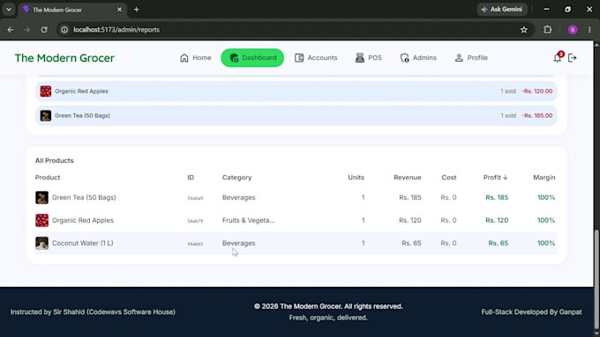The width and height of the screenshot is (600, 337).
Task: Reload the page
Action: click(x=44, y=30)
